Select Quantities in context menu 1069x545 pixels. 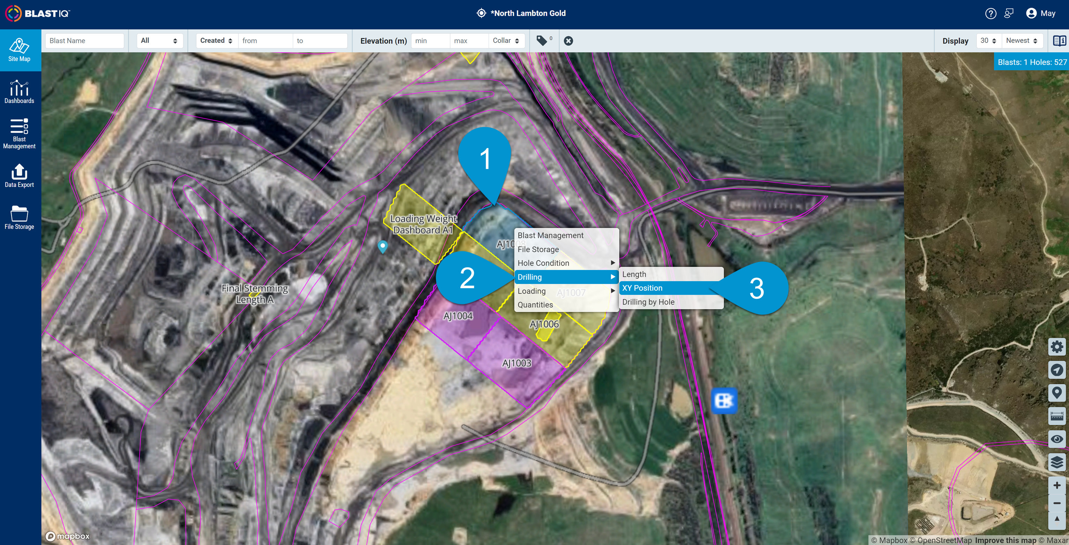pyautogui.click(x=566, y=305)
